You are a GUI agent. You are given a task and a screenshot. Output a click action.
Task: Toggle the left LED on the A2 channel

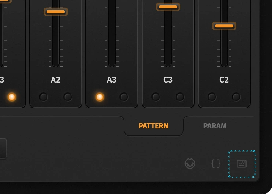click(x=44, y=97)
